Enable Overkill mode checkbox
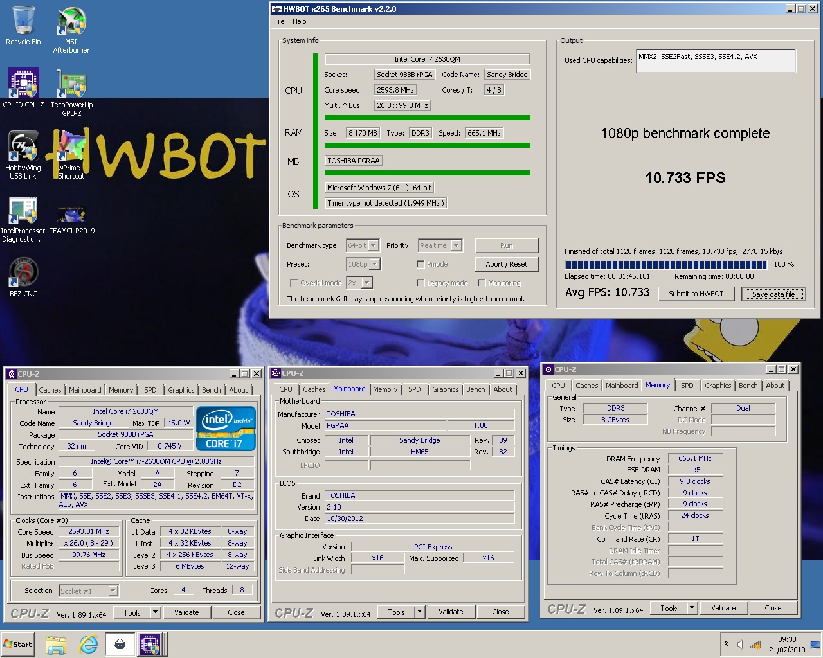 294,283
